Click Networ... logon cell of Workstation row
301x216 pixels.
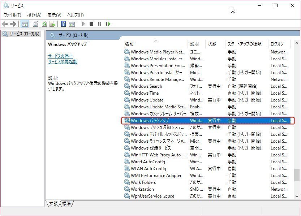coord(279,189)
